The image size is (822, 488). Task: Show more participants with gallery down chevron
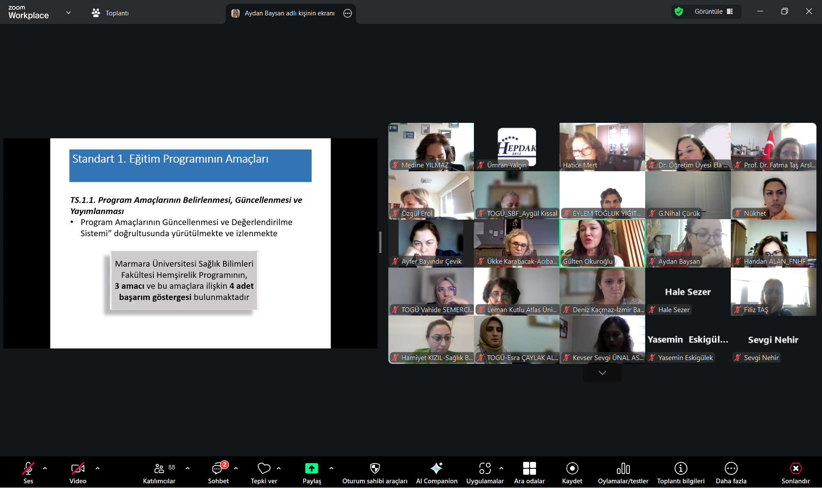[602, 373]
